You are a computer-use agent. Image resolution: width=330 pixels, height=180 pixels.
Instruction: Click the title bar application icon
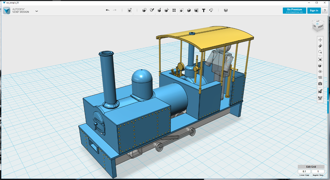click(x=4, y=3)
